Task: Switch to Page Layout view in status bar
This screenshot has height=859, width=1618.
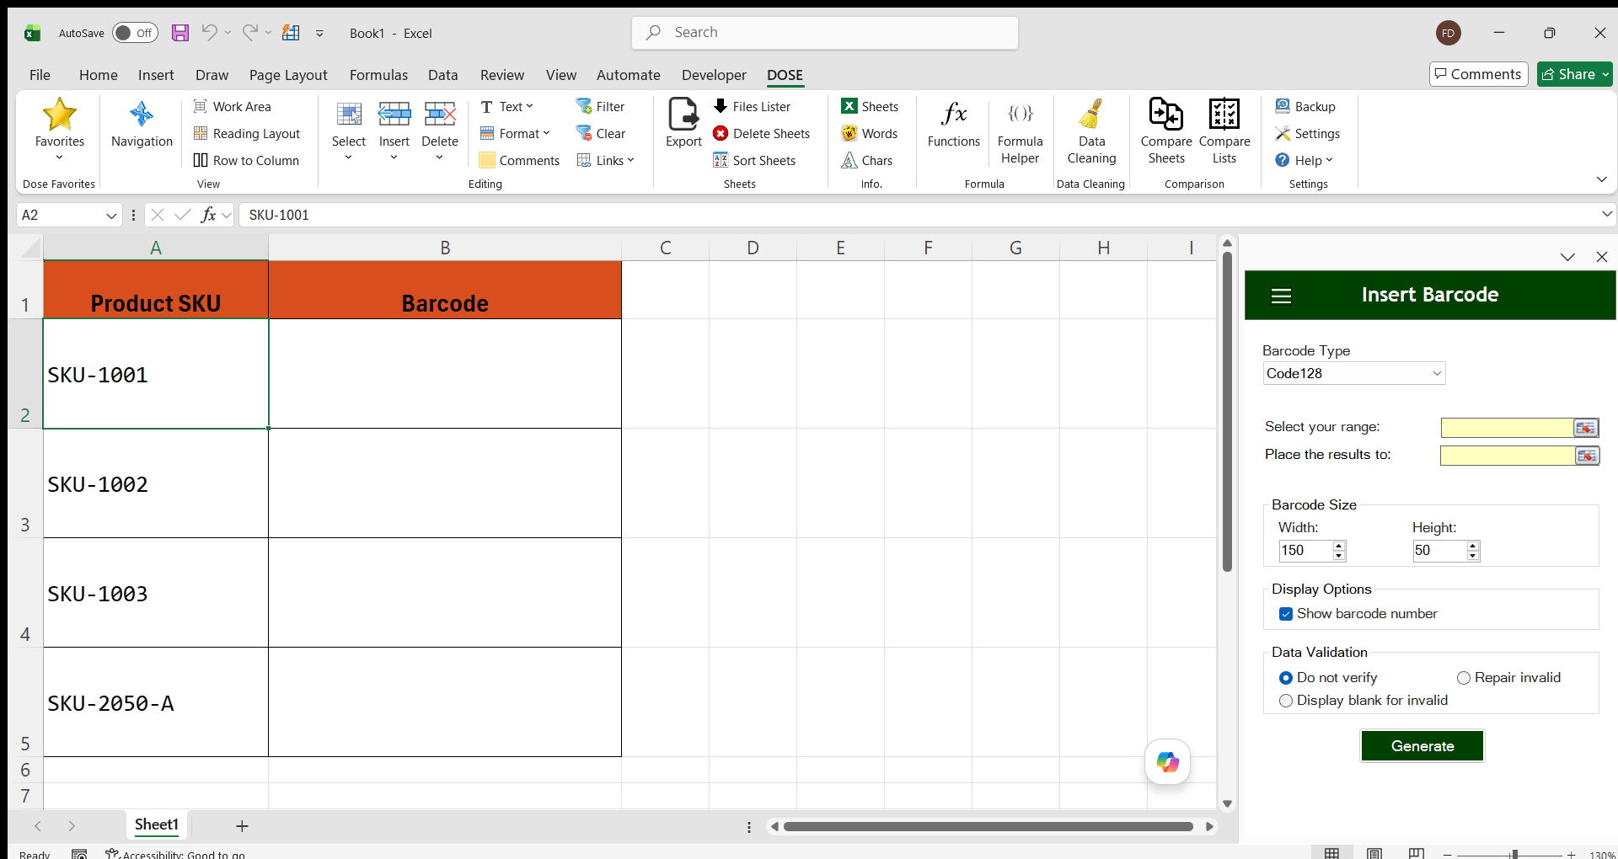Action: point(1374,853)
